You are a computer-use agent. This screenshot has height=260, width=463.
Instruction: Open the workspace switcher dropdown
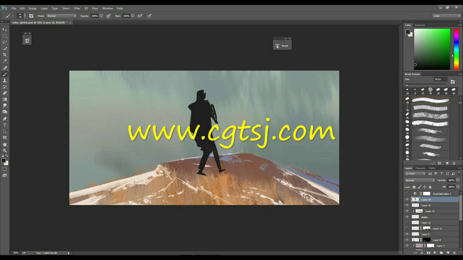(x=446, y=16)
